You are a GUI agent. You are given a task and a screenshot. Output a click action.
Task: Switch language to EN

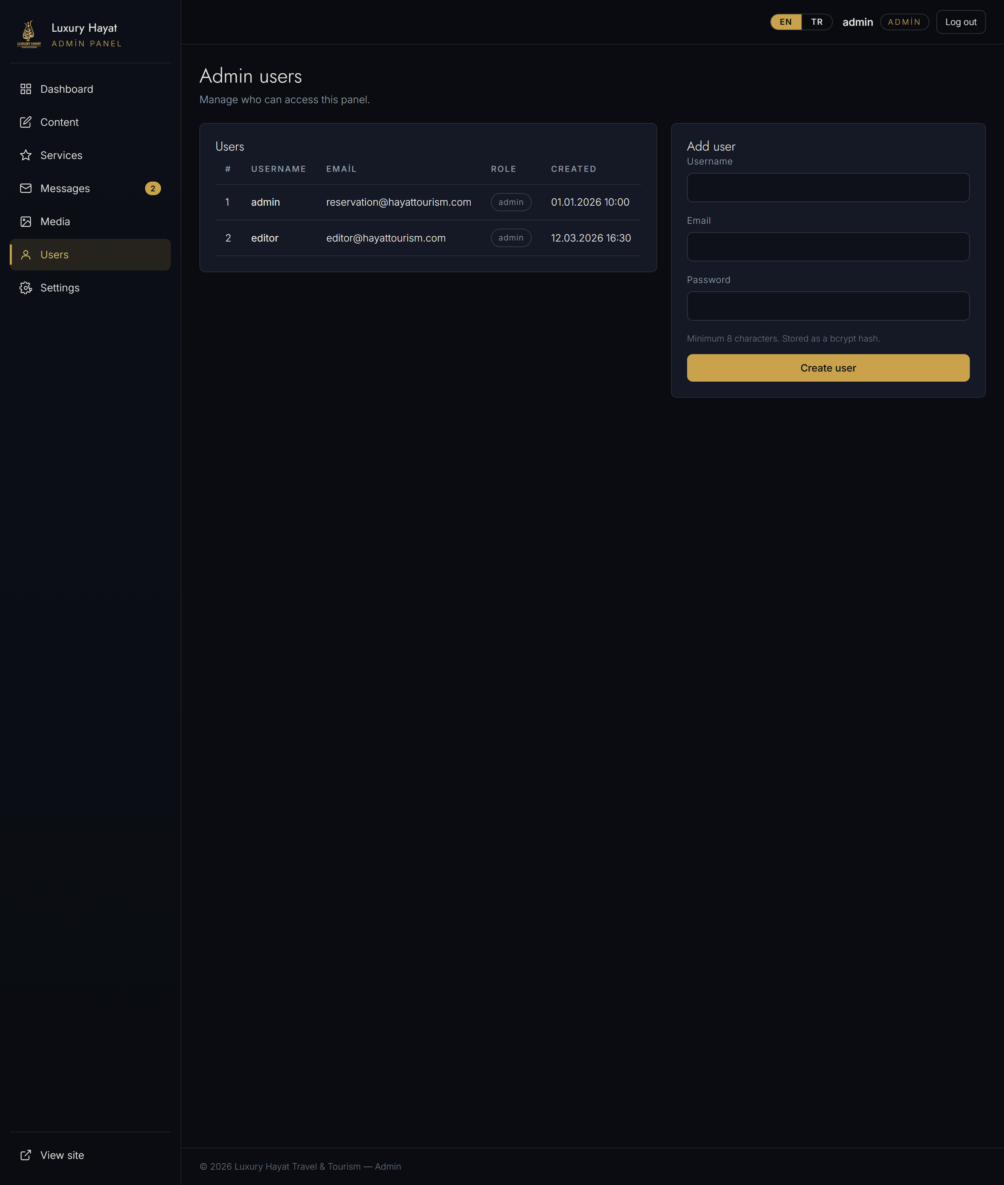785,22
